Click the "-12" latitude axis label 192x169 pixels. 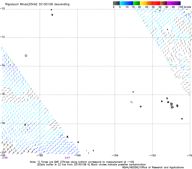pyautogui.click(x=2, y=37)
